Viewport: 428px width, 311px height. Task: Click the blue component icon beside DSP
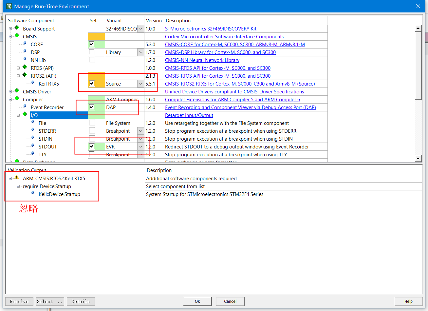pyautogui.click(x=25, y=51)
